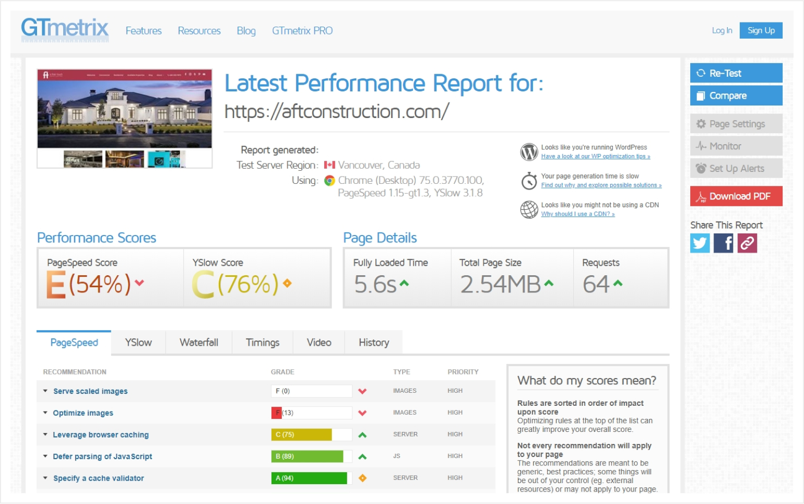
Task: Click the F (13) red grade bar
Action: click(312, 413)
